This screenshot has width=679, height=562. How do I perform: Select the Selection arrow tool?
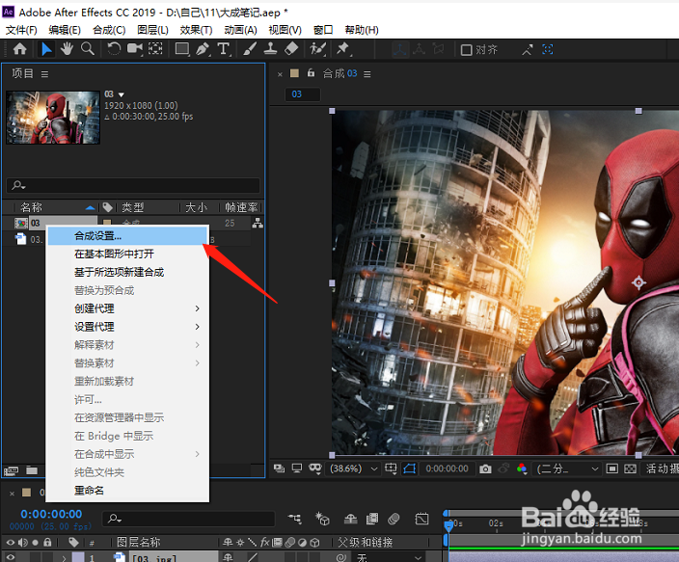46,49
